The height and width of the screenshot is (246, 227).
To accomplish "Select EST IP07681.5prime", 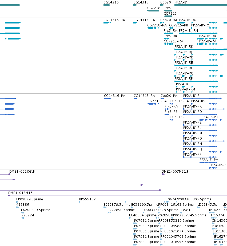I will pos(146,221).
